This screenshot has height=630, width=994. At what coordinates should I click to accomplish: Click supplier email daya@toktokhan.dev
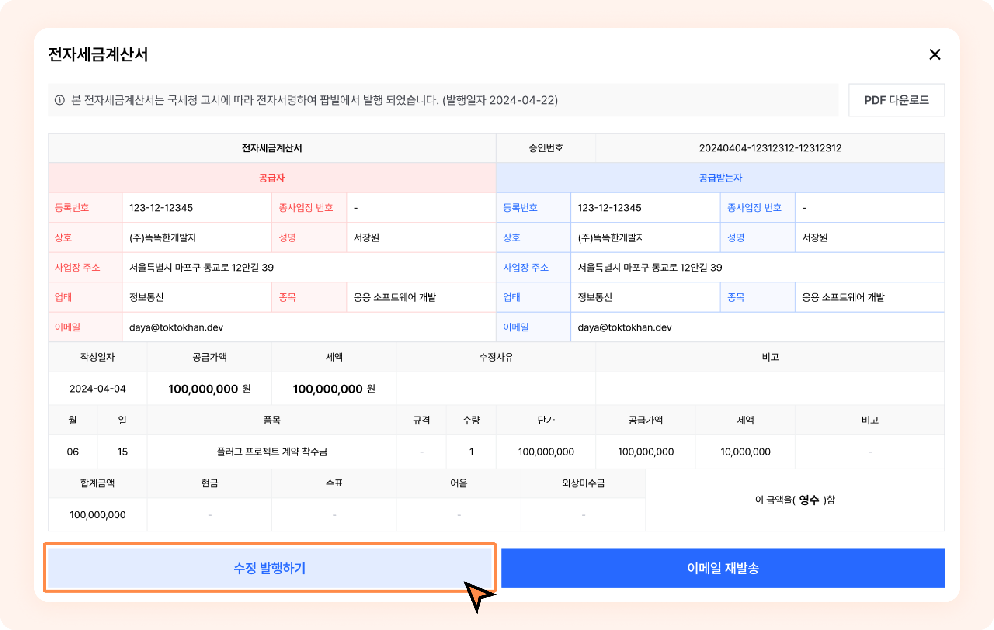(x=176, y=327)
